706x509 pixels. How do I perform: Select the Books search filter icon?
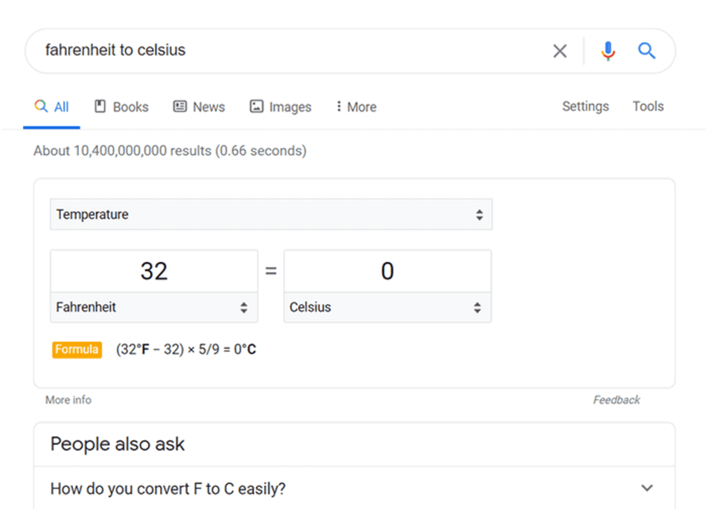(100, 106)
